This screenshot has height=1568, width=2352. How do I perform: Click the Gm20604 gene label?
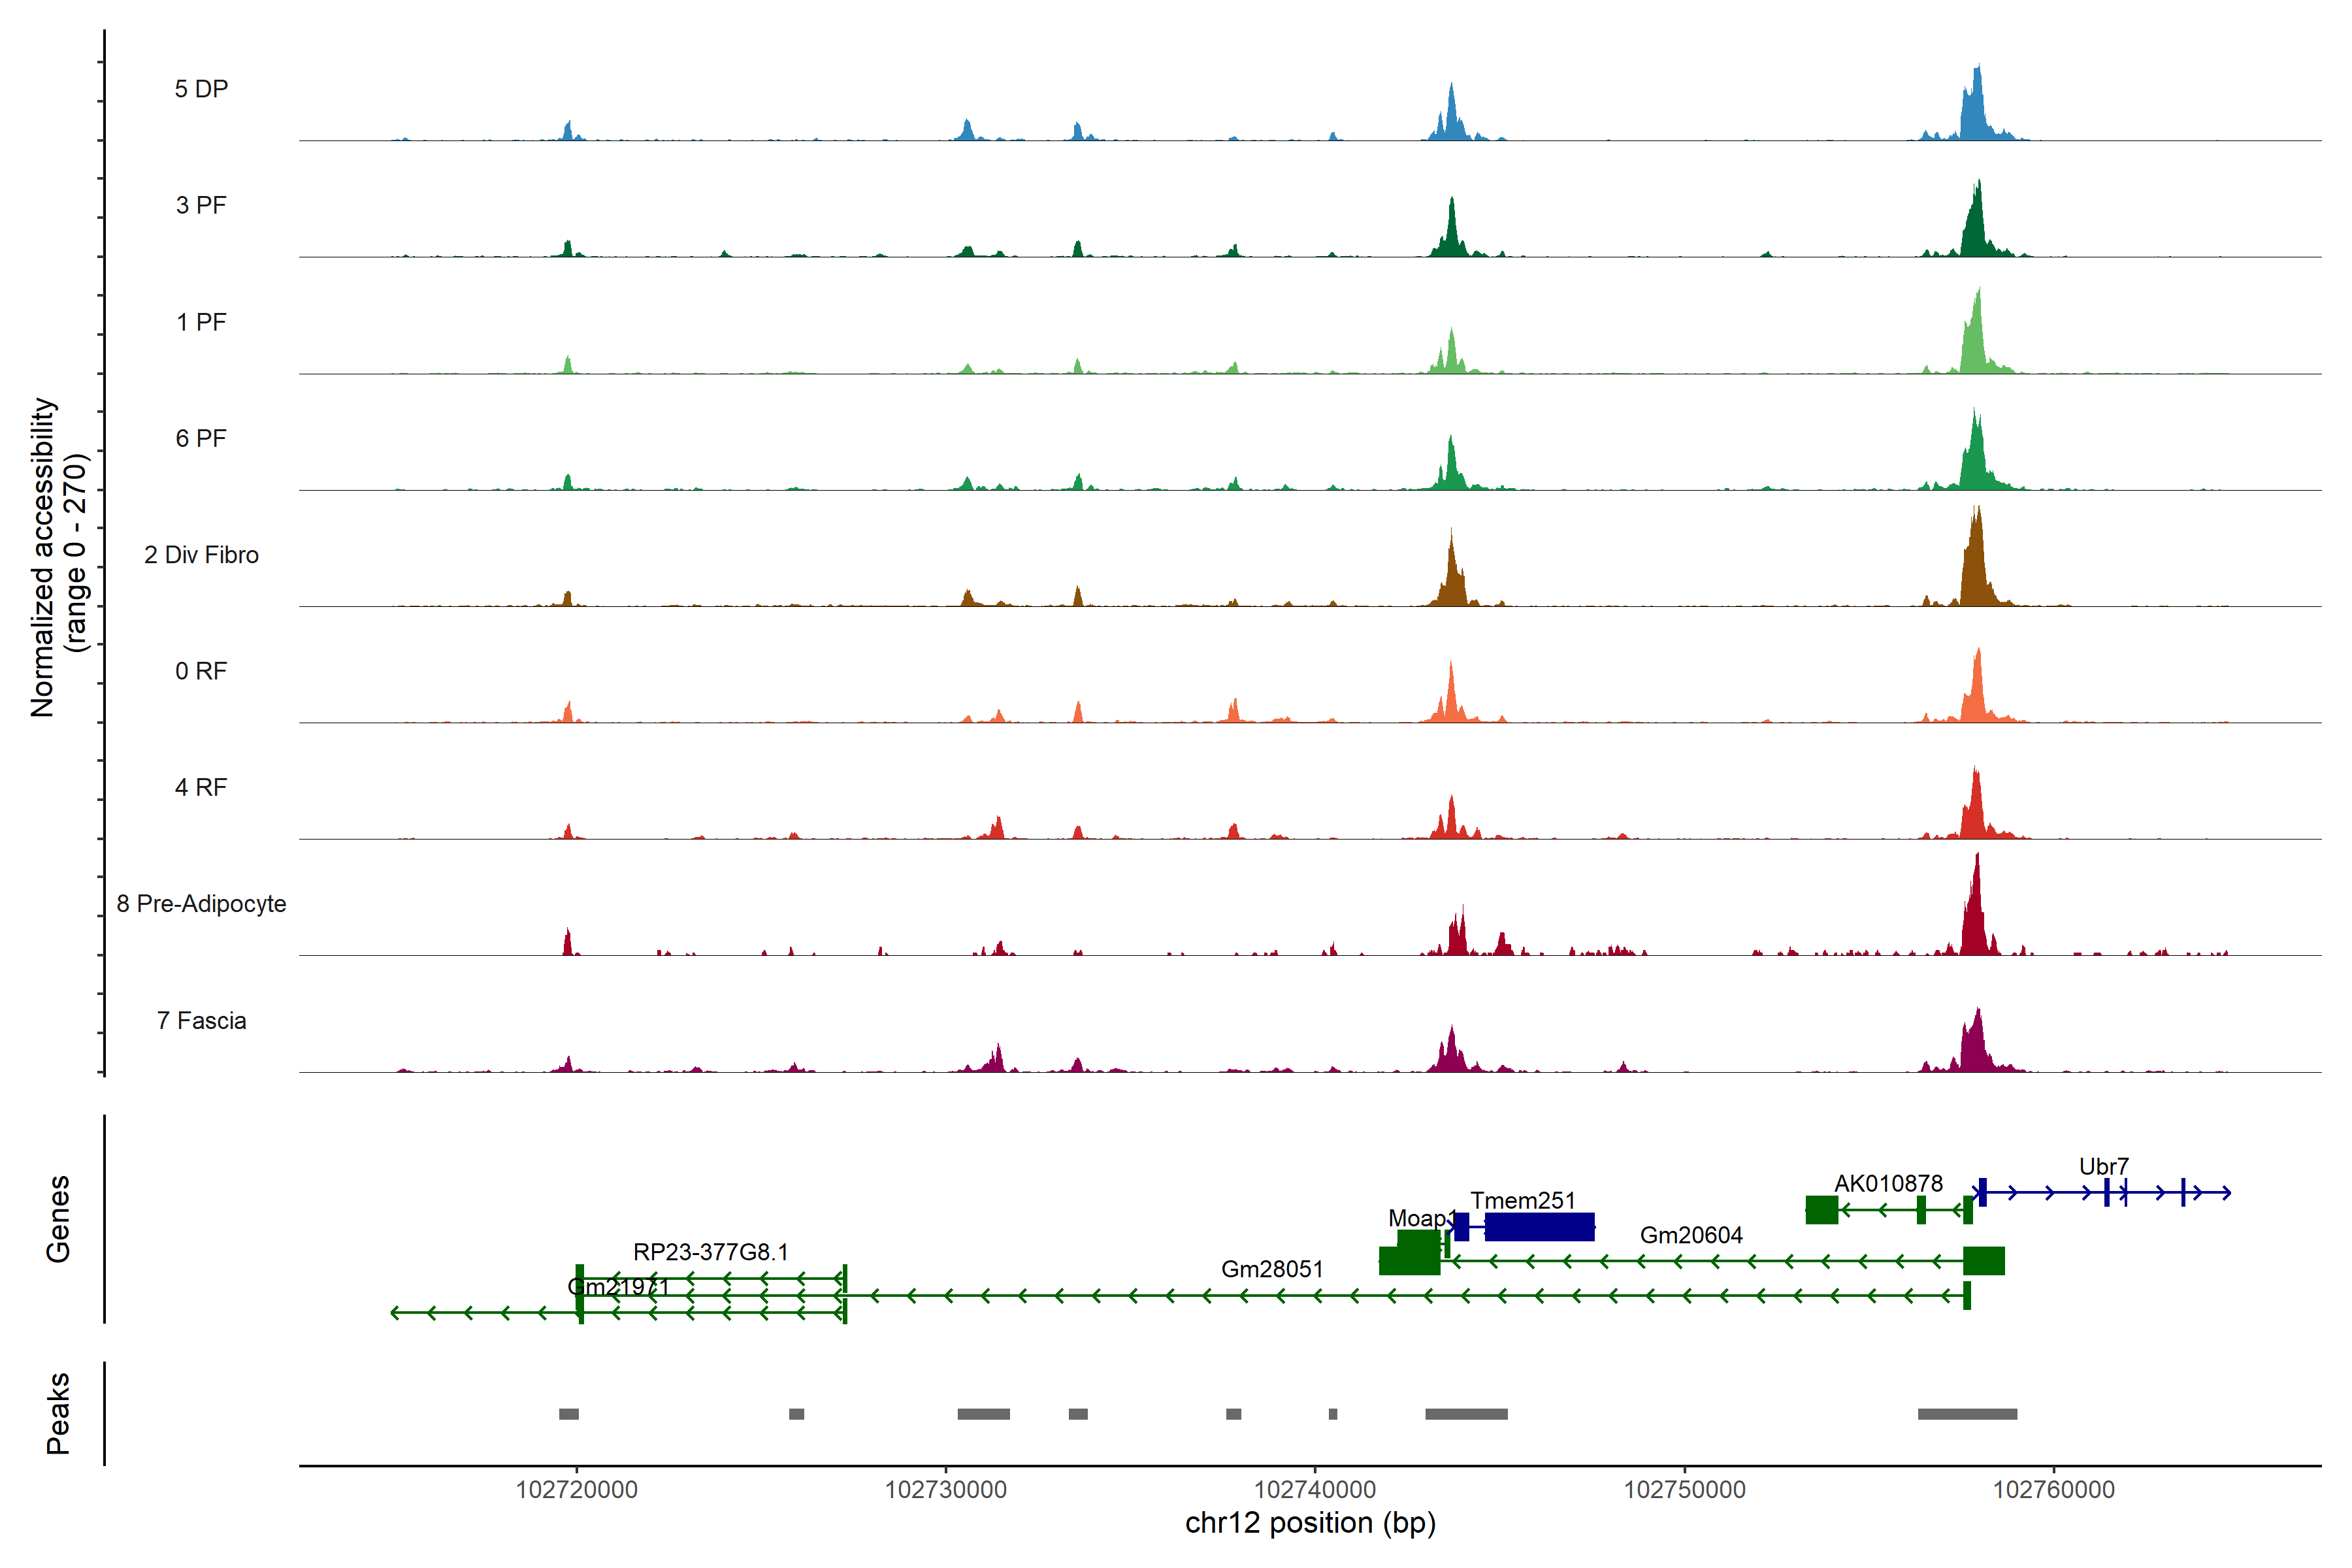tap(1691, 1235)
